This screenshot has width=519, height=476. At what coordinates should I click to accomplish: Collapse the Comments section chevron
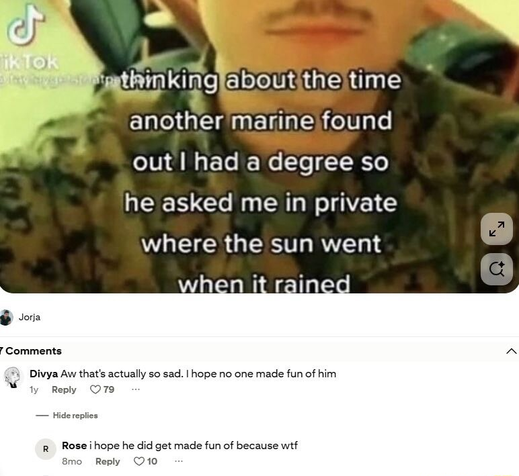511,351
